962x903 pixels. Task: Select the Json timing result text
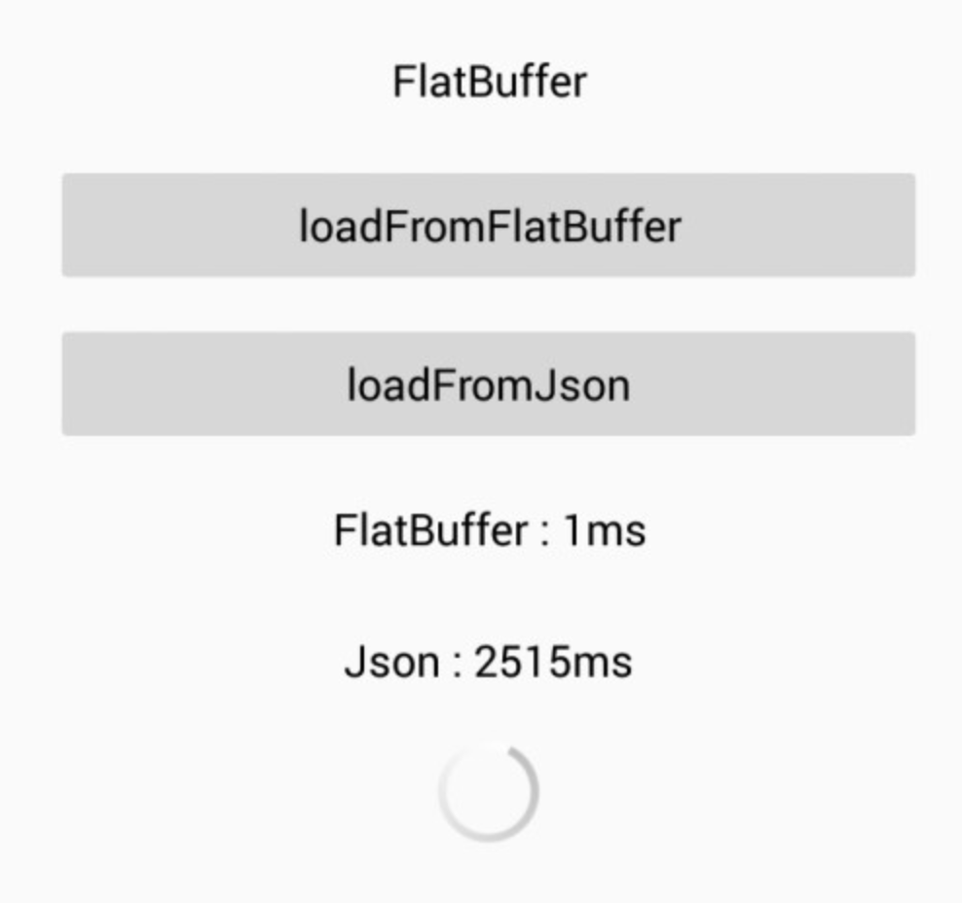489,662
